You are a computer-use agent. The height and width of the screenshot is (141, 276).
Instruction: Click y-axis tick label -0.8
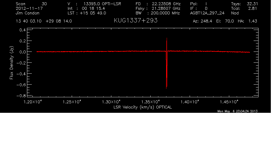point(21,96)
